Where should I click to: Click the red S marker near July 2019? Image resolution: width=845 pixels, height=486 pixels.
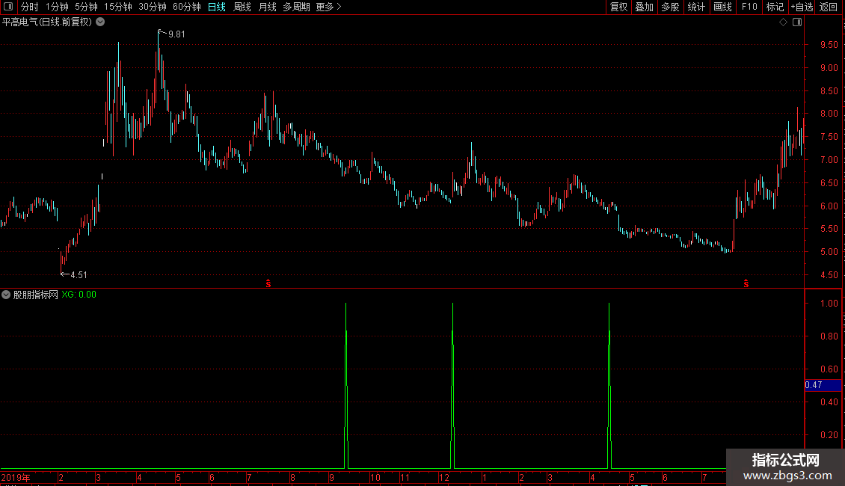[x=268, y=283]
